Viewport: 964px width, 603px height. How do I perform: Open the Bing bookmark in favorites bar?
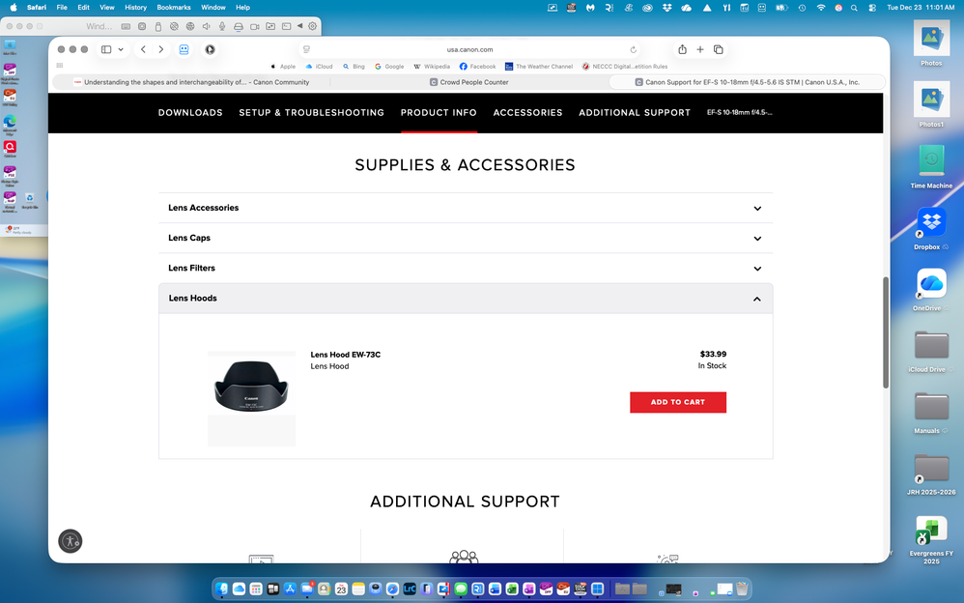(x=354, y=67)
